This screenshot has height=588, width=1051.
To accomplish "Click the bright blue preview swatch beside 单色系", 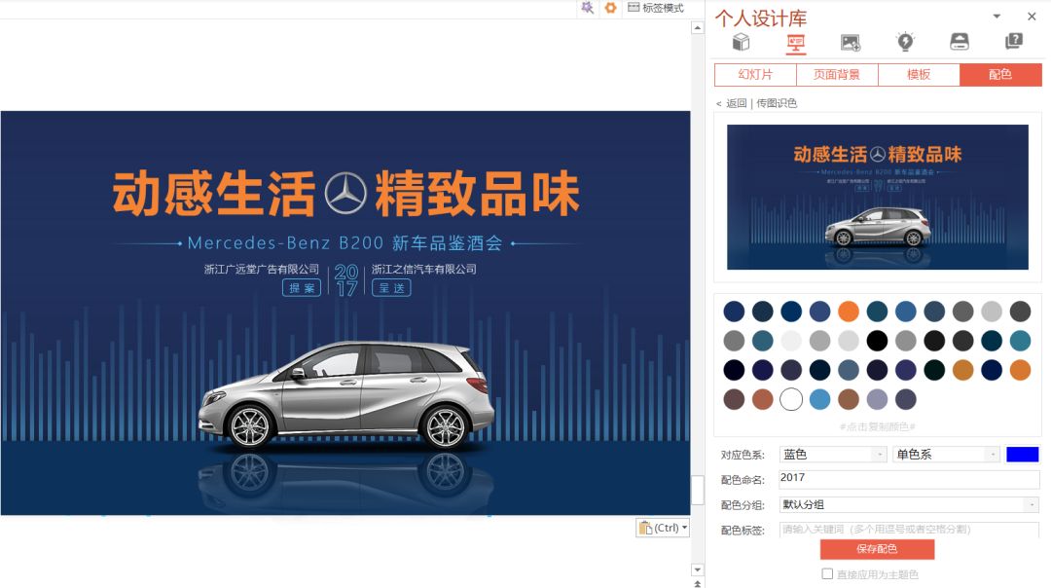I will click(x=1022, y=455).
